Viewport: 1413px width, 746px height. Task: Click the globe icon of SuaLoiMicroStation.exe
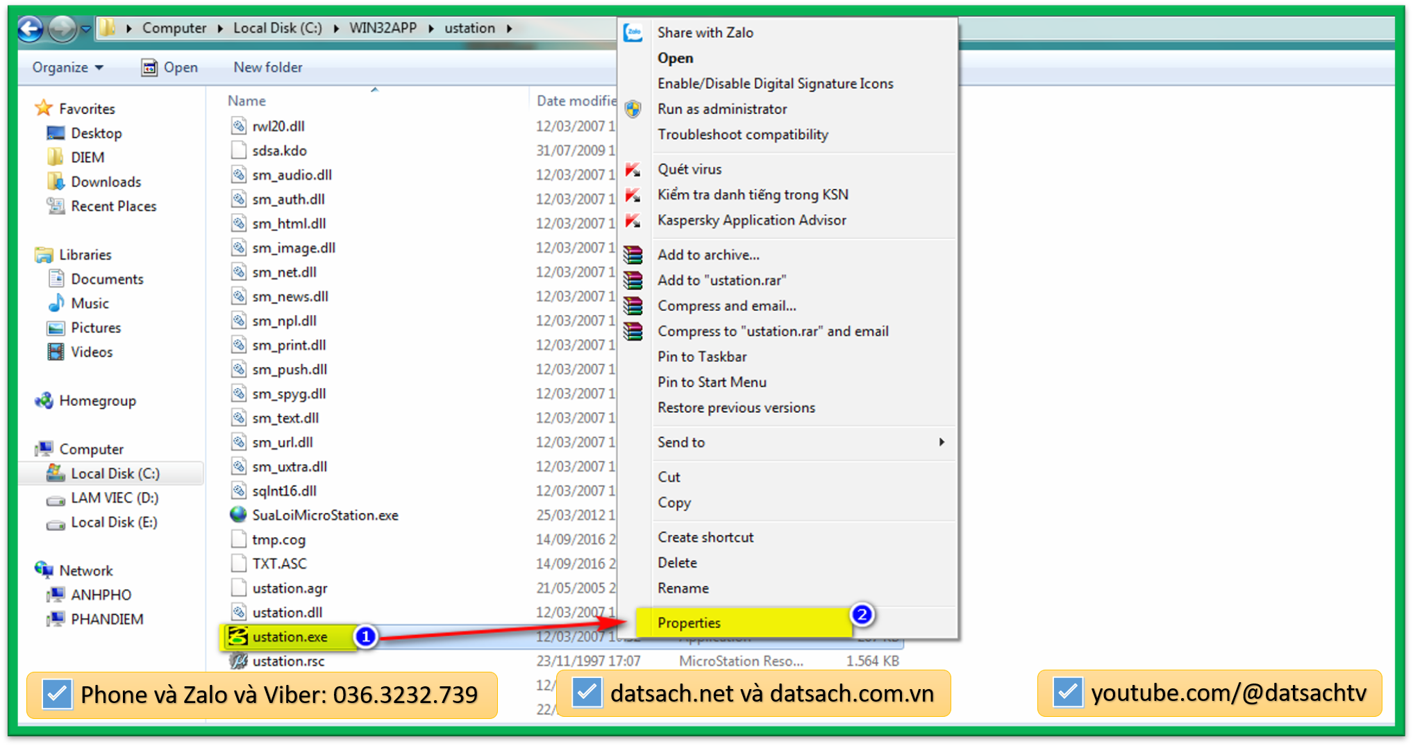[x=238, y=515]
